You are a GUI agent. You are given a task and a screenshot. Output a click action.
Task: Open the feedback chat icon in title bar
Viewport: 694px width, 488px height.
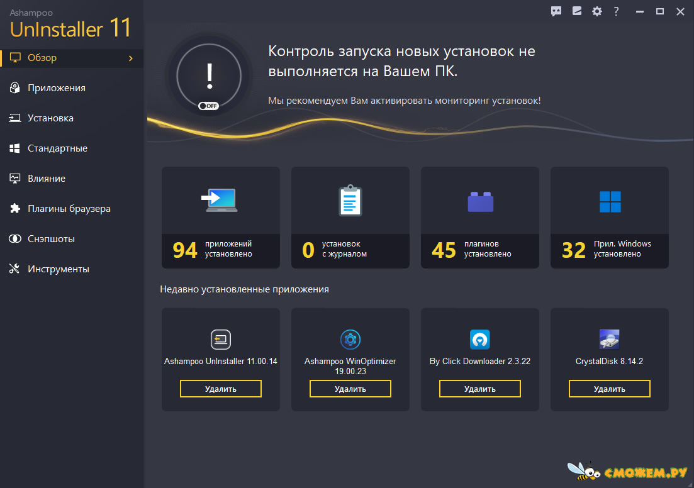click(556, 11)
